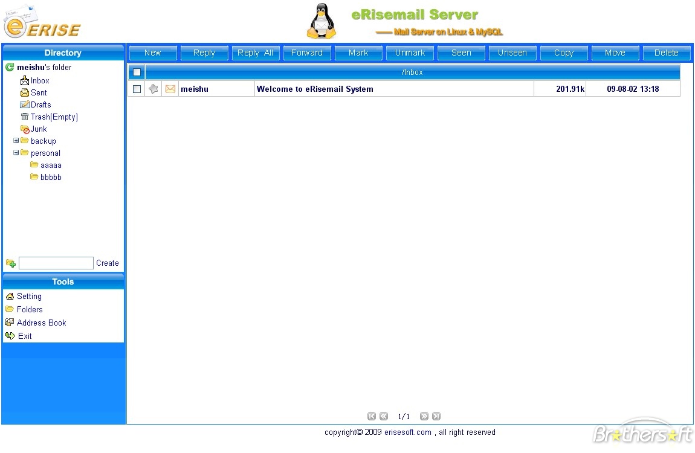Click the Create folder link
The width and height of the screenshot is (695, 453).
click(107, 263)
